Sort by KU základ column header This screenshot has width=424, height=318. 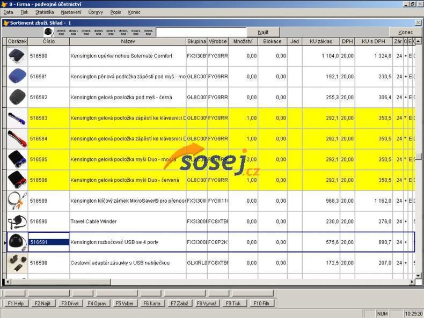click(321, 41)
